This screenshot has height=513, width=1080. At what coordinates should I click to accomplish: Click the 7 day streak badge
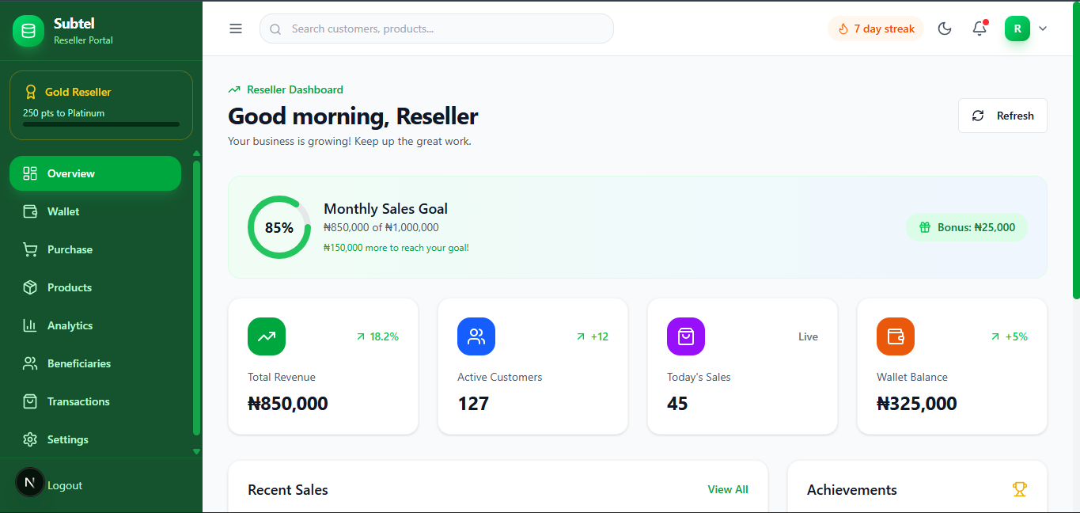tap(876, 28)
